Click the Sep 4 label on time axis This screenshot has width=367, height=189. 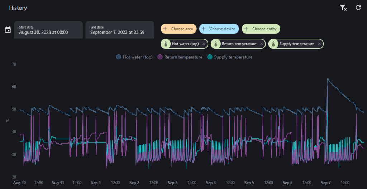click(x=211, y=183)
